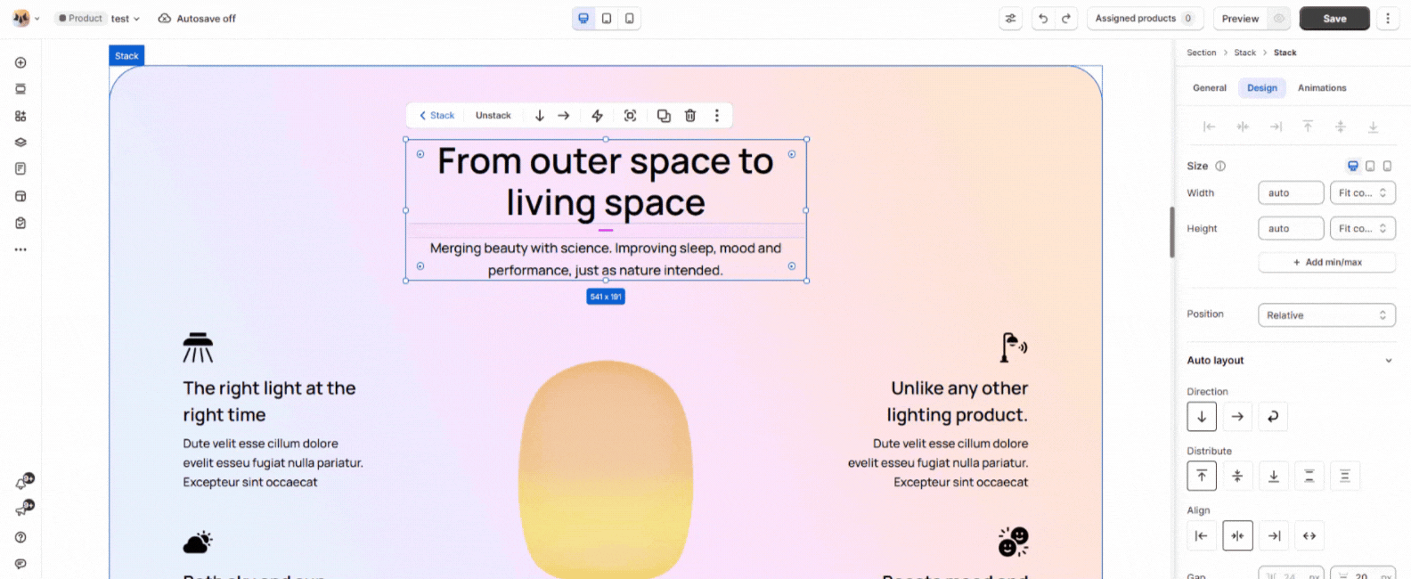Select the horizontal direction in Auto layout
1411x579 pixels.
pyautogui.click(x=1237, y=416)
